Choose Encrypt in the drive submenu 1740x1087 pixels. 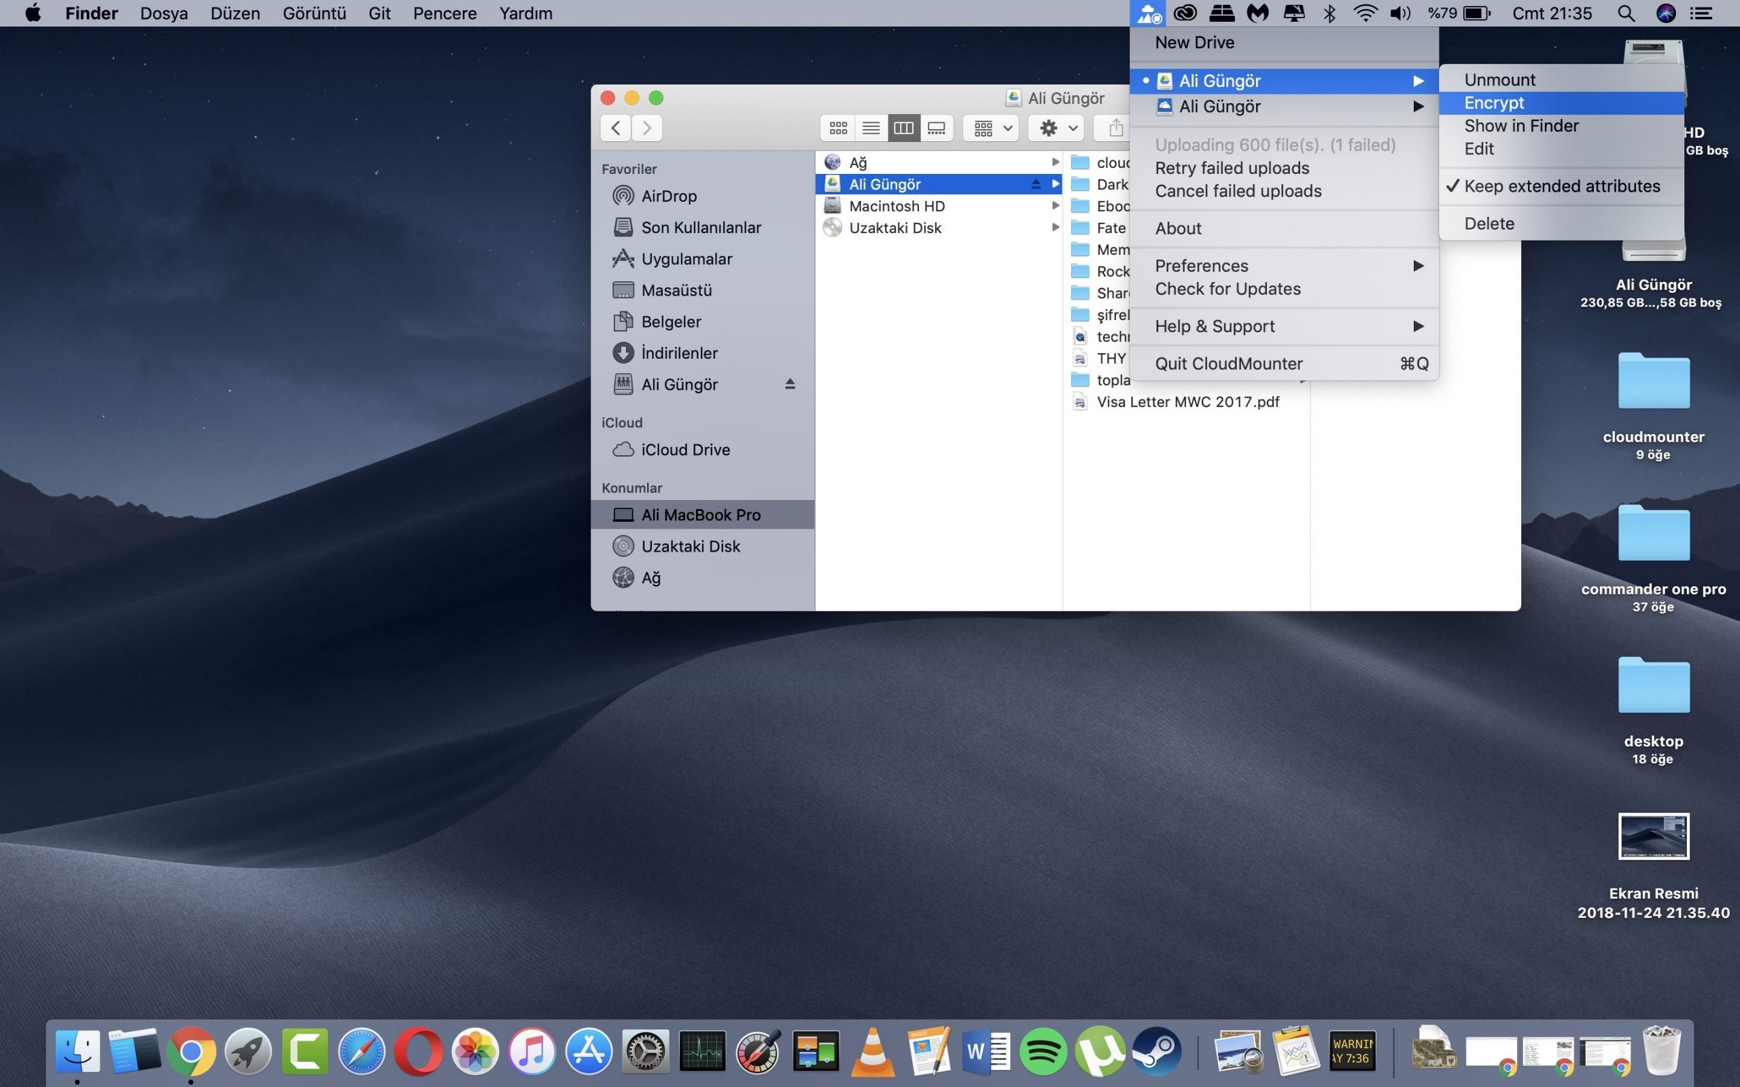1494,103
